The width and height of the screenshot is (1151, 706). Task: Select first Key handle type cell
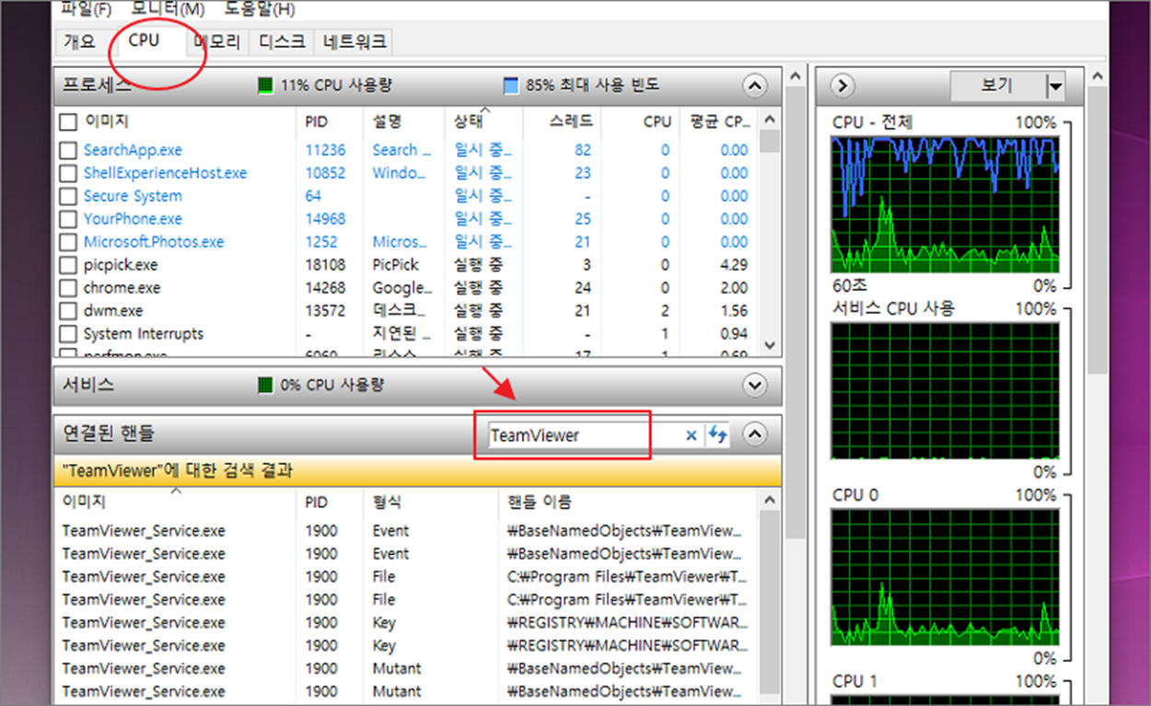[x=384, y=623]
